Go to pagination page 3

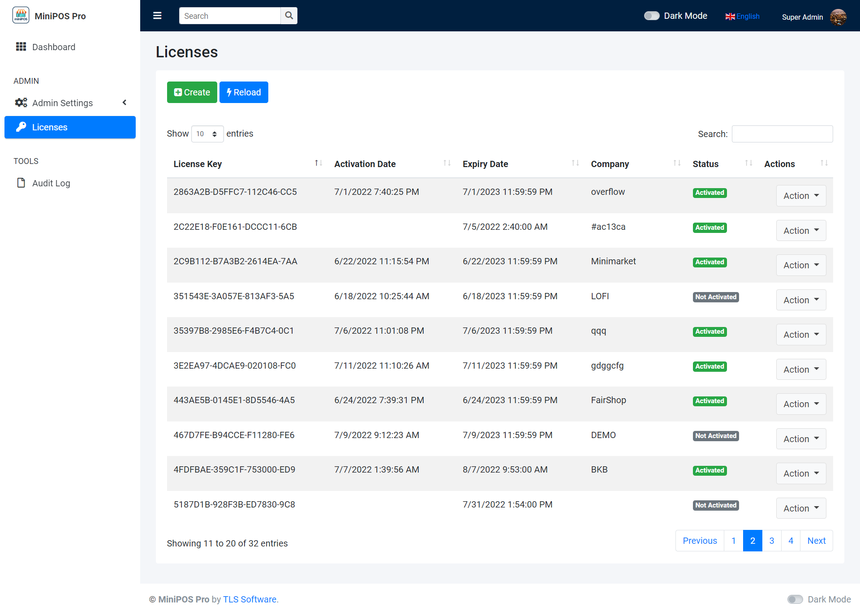[x=771, y=541]
